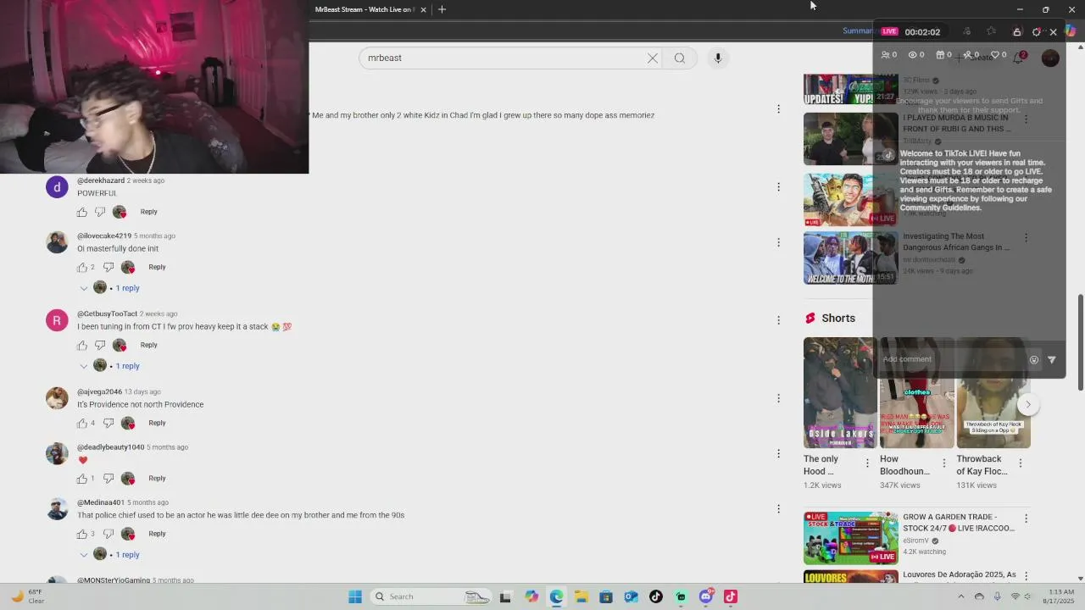The height and width of the screenshot is (610, 1085).
Task: Open Discord from the taskbar
Action: click(x=706, y=596)
